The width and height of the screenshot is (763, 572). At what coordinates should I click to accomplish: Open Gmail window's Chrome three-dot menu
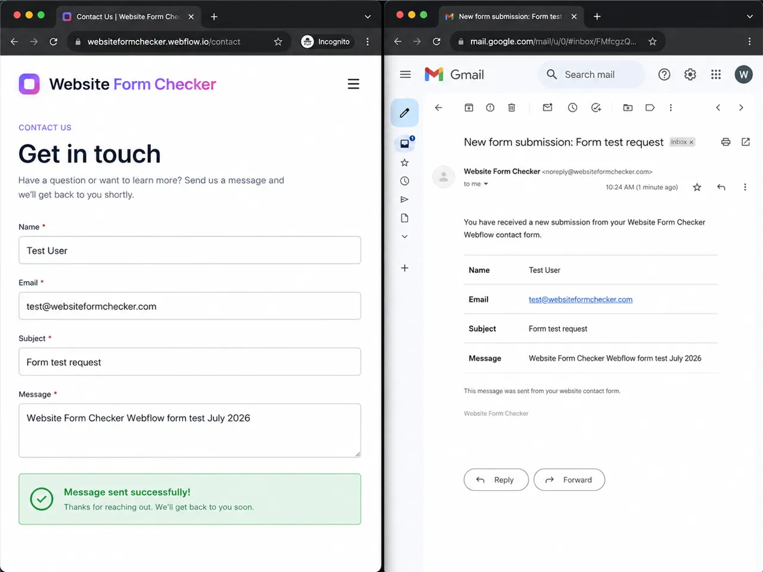(x=749, y=42)
